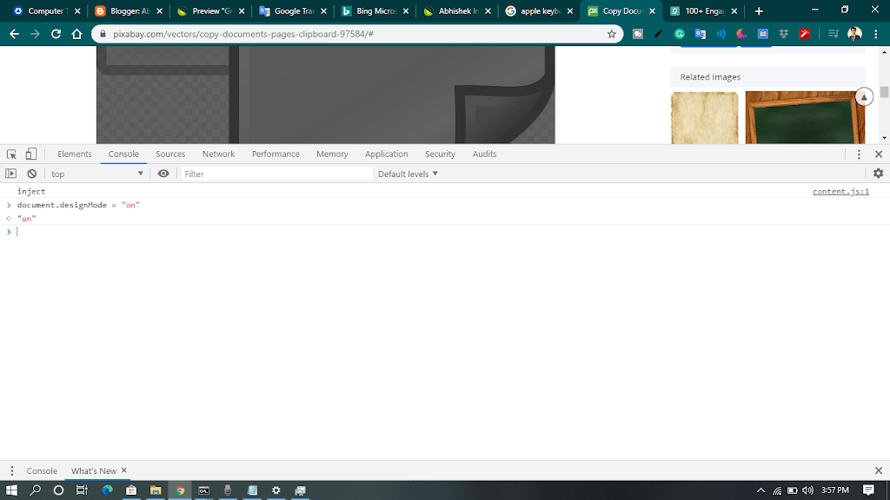This screenshot has height=500, width=890.
Task: Show the console sidebar
Action: (x=11, y=174)
